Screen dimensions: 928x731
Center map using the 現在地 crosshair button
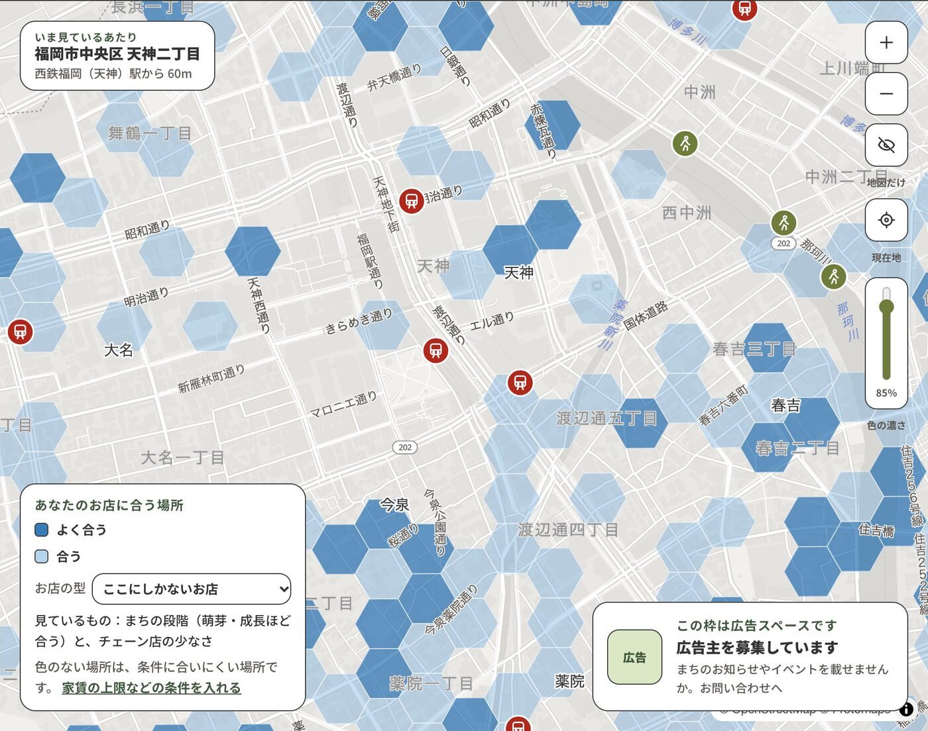[x=886, y=220]
